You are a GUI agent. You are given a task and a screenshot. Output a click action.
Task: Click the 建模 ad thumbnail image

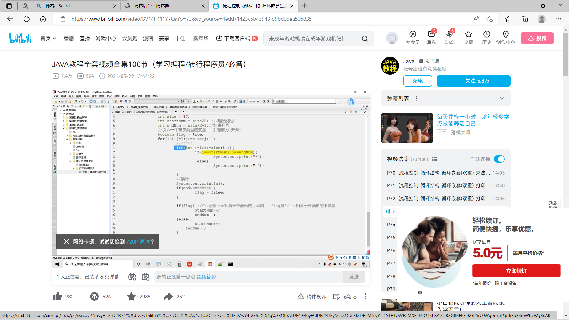point(407,128)
